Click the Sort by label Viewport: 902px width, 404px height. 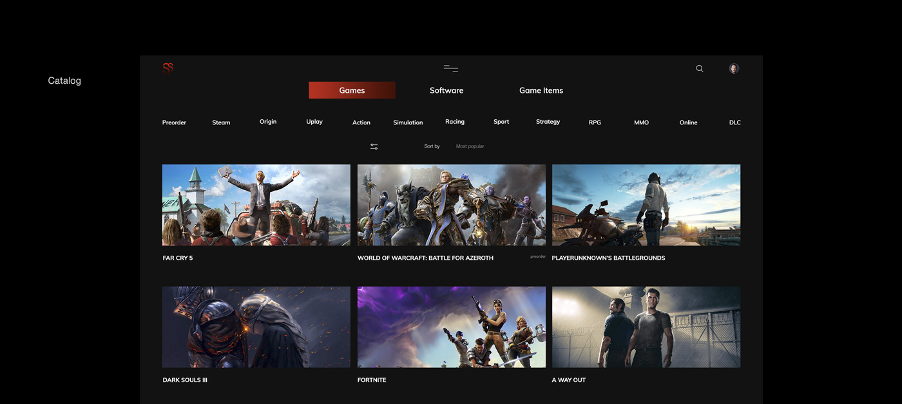[x=432, y=146]
